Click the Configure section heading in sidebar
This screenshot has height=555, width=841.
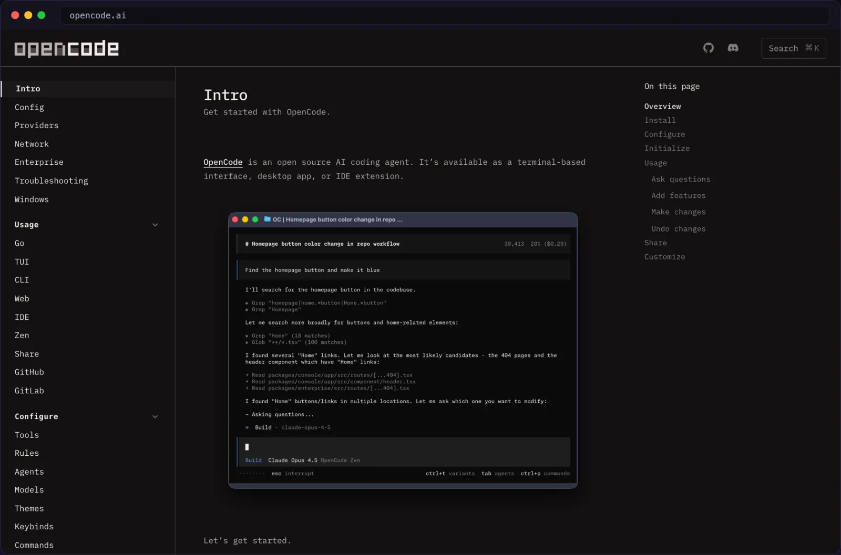click(36, 416)
